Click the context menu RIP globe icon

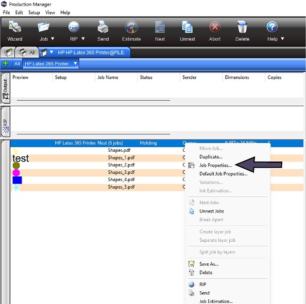point(192,284)
